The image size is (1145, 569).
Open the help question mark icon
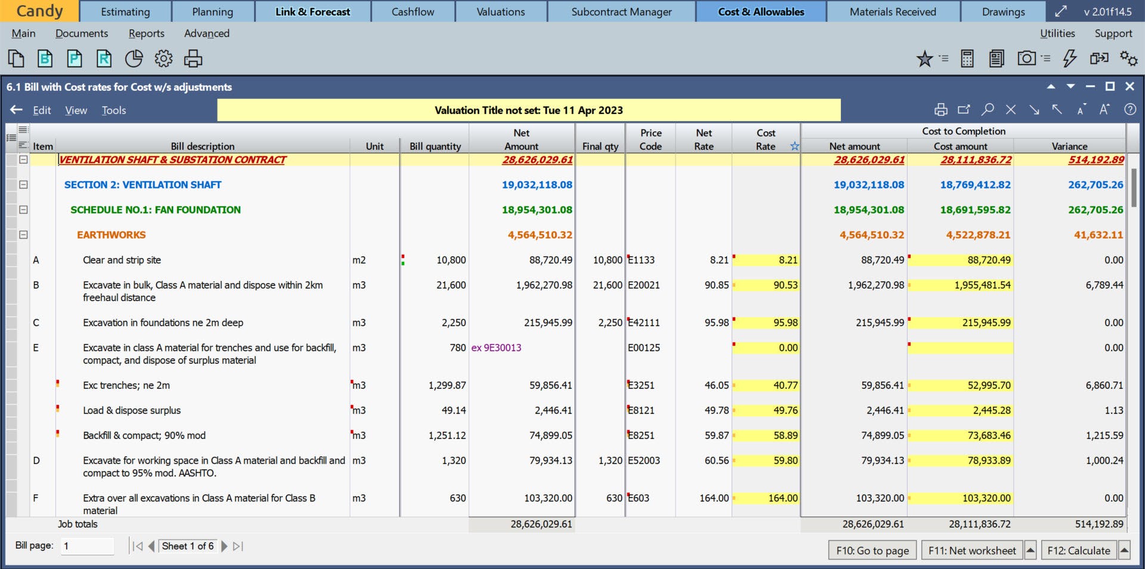1130,110
